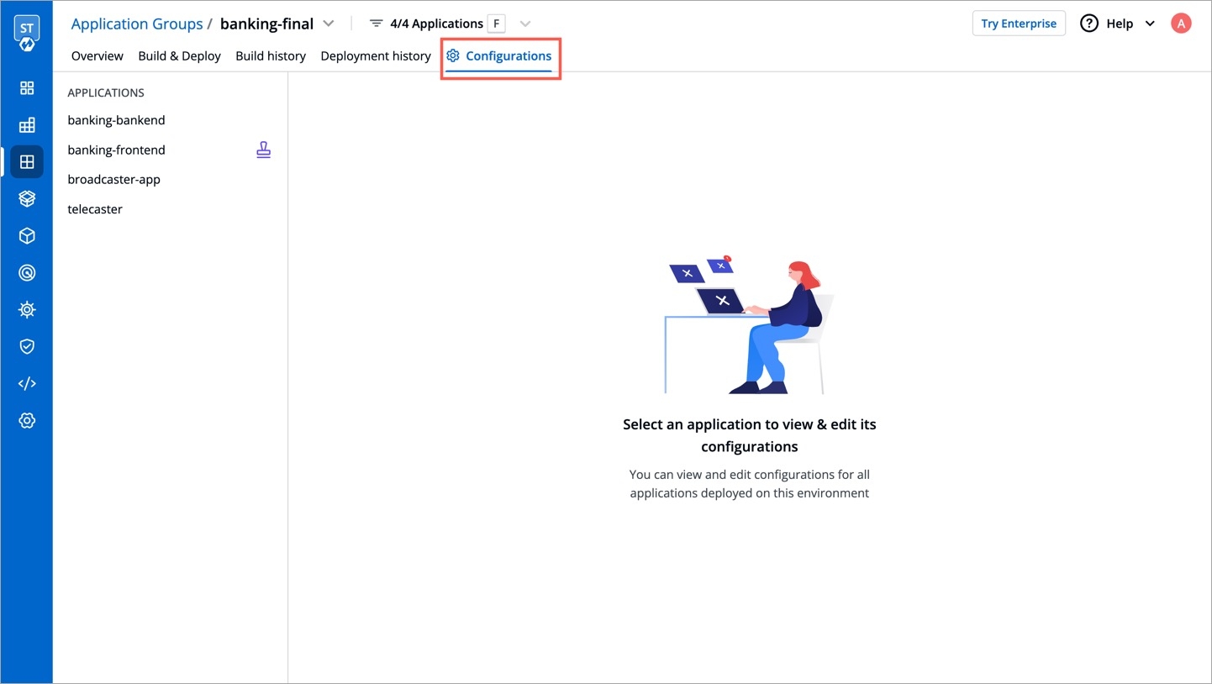Open the Chart Store stacked-cube icon
The width and height of the screenshot is (1212, 684).
tap(27, 199)
